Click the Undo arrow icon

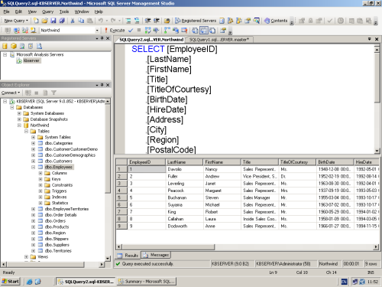pos(101,21)
